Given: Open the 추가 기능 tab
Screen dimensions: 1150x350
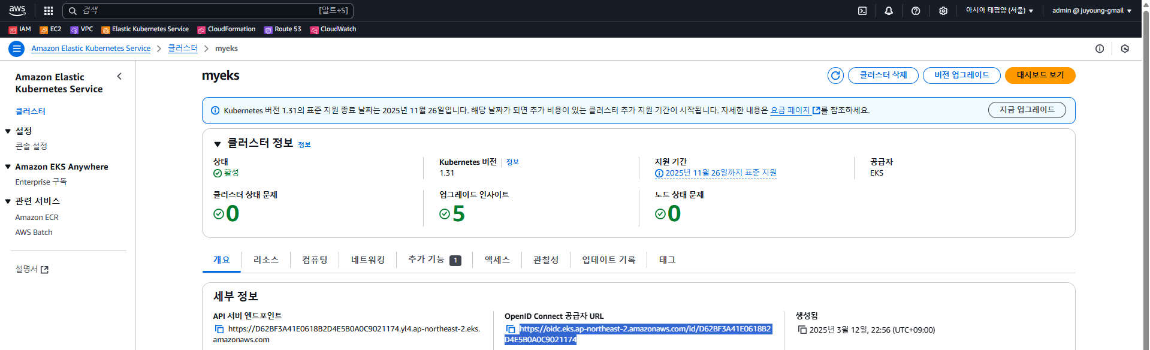Looking at the screenshot, I should pos(434,260).
